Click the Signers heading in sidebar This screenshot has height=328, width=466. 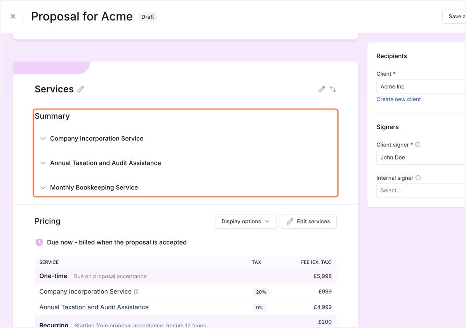click(388, 127)
